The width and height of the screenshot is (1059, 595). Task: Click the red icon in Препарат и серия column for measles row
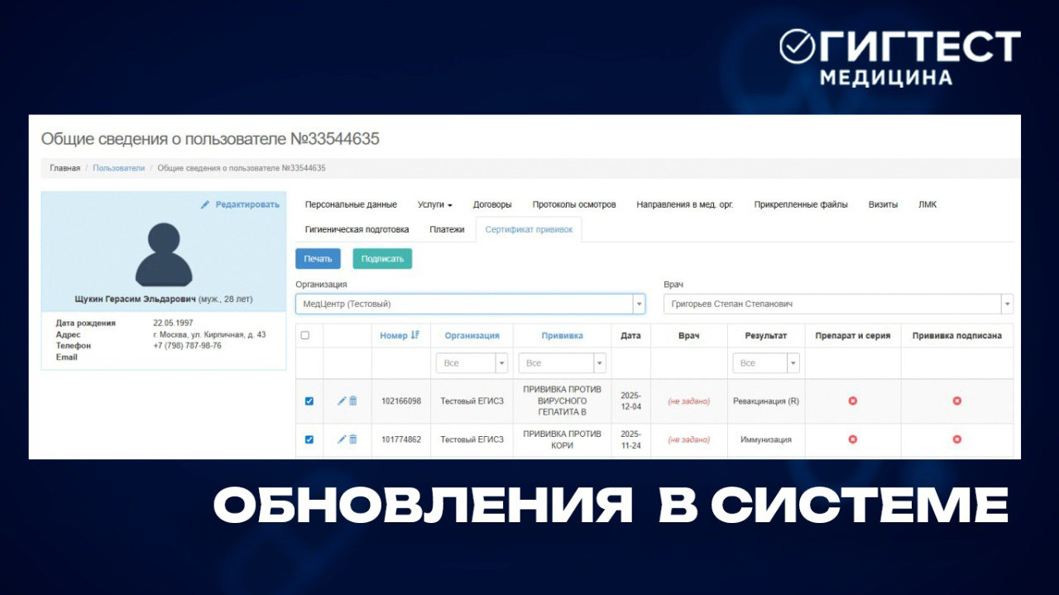[853, 439]
